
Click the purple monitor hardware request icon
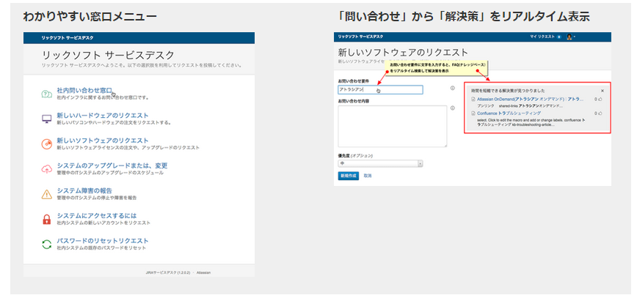point(45,118)
